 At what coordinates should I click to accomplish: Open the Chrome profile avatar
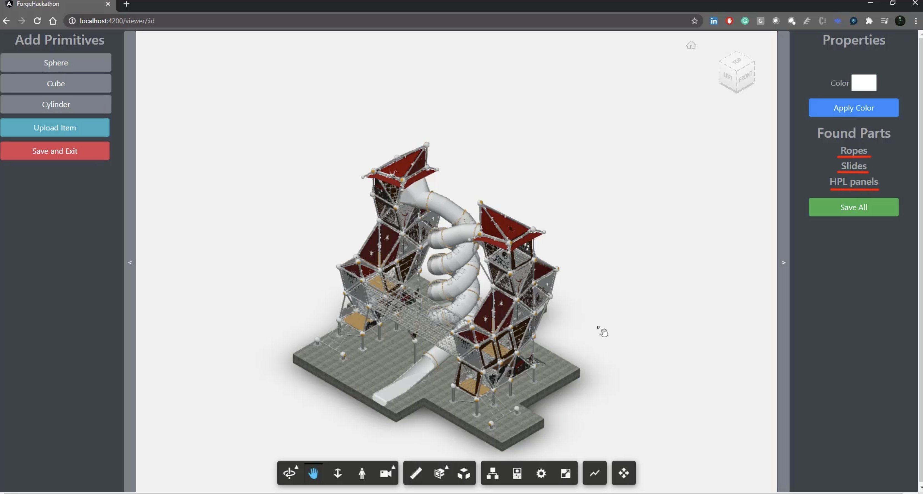(x=900, y=21)
